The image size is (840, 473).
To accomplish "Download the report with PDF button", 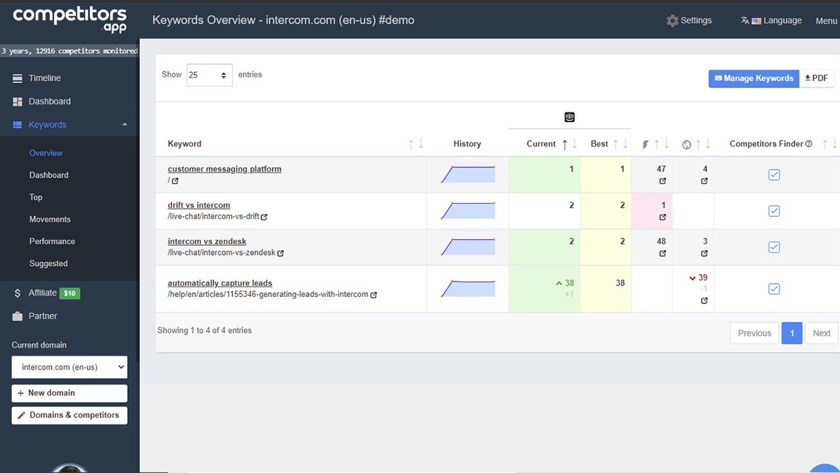I will [816, 78].
